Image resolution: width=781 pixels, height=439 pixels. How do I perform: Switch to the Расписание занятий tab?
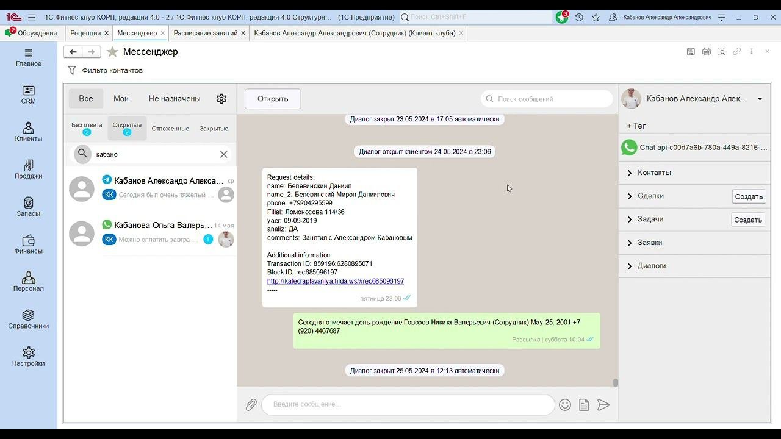[x=206, y=33]
